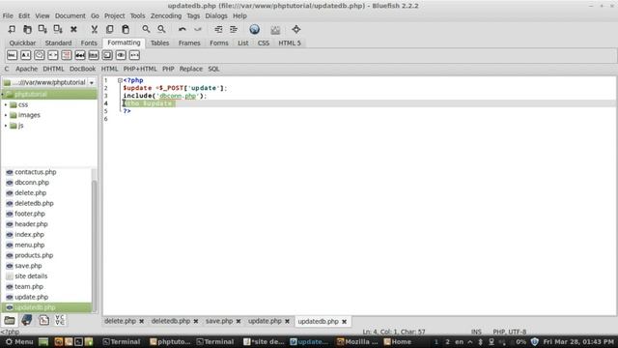
Task: Click the Save As toolbar icon
Action: 58,29
